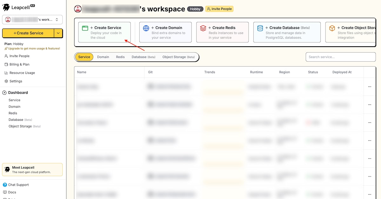Open the Docs link
Screen dimensions: 381x199
point(10,192)
